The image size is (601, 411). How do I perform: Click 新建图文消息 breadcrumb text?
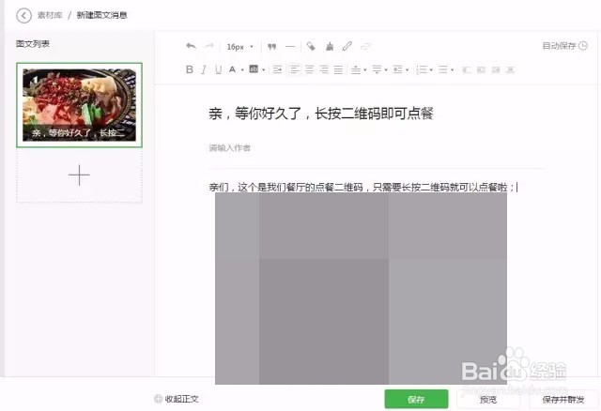click(x=102, y=15)
